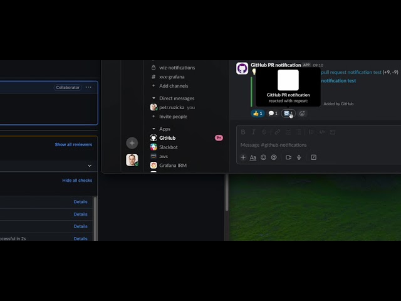Record a video clip
This screenshot has width=401, height=301.
(288, 157)
